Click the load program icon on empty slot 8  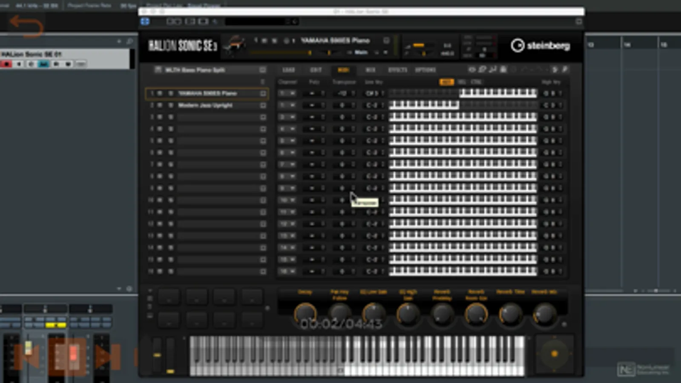(263, 176)
